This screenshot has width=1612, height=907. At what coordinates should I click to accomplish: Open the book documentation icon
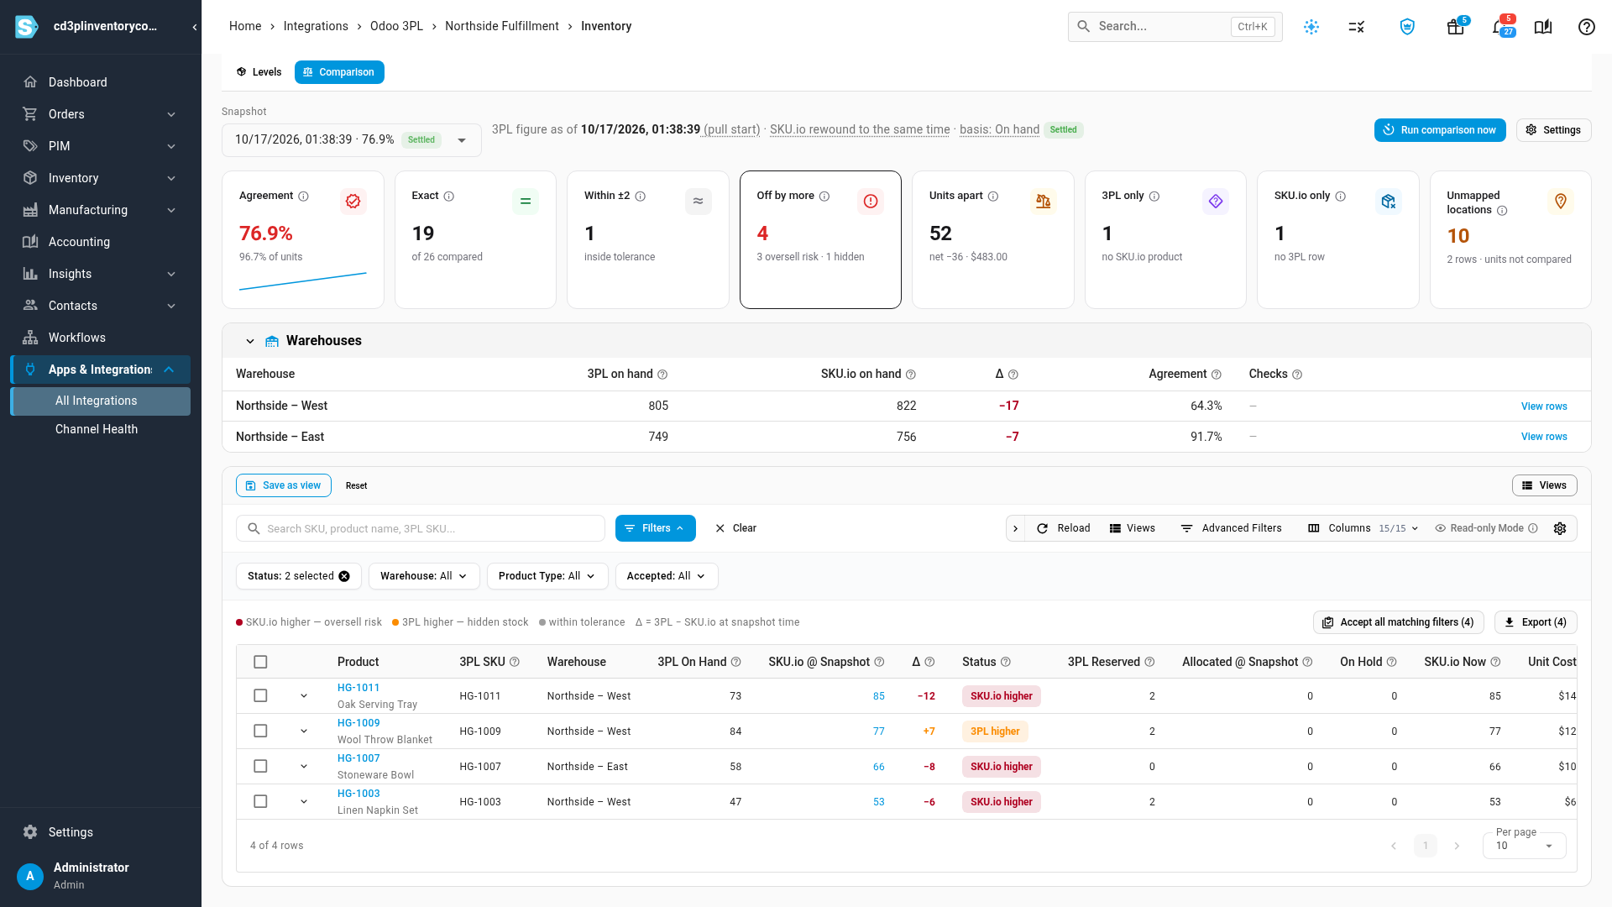tap(1543, 27)
